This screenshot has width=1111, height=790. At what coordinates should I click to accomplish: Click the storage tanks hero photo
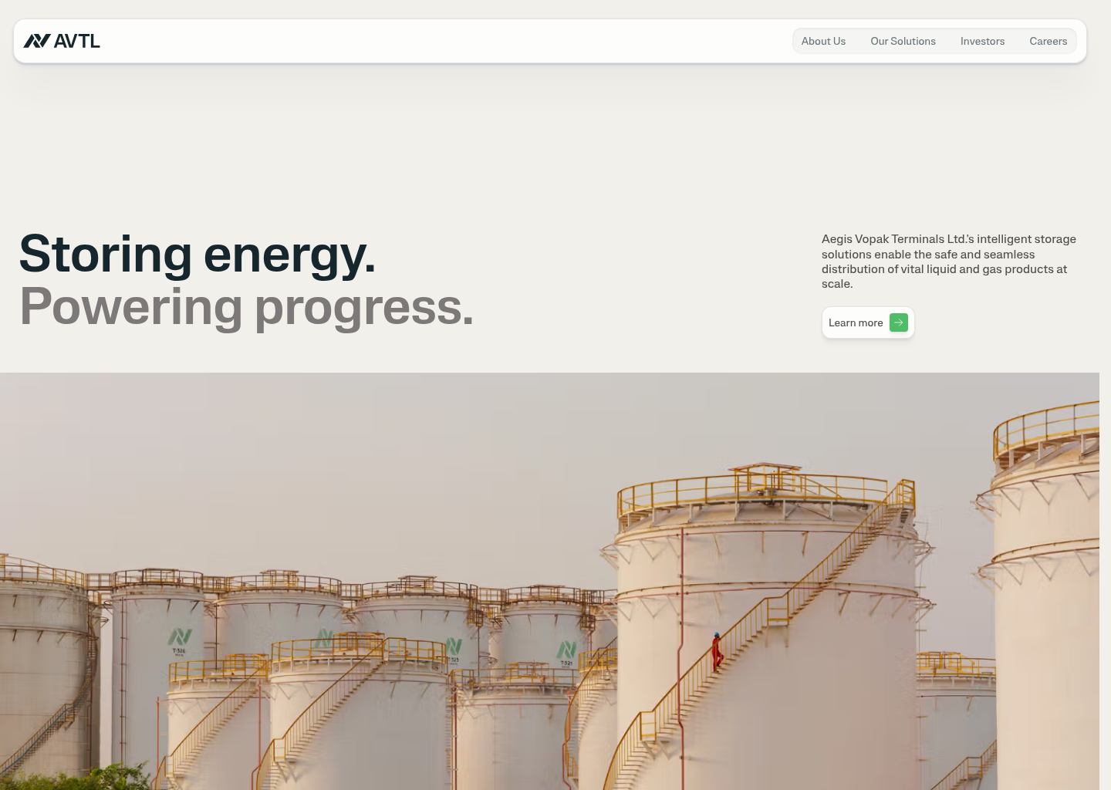coord(549,581)
